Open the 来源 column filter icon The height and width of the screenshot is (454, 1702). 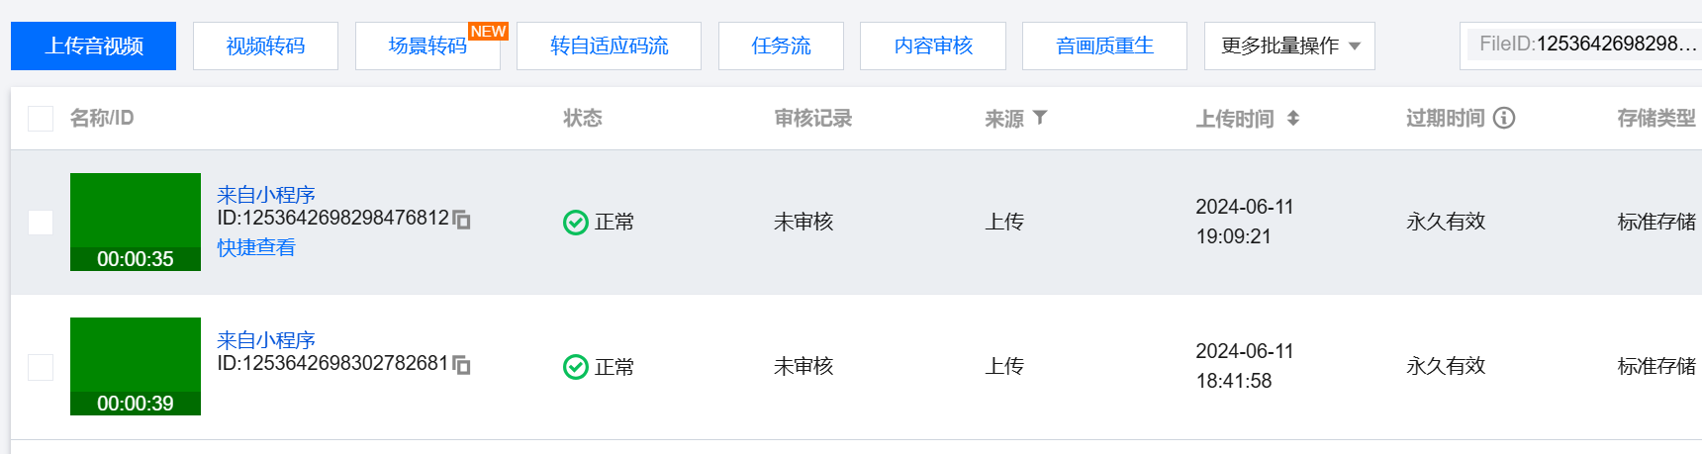(1040, 118)
